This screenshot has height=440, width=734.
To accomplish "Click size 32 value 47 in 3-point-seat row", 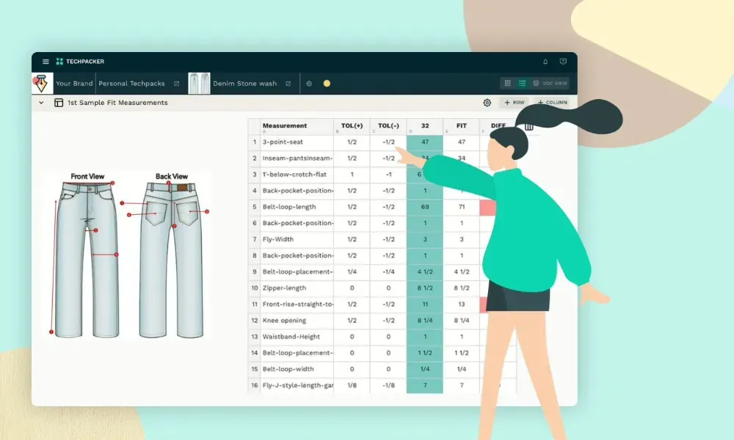I will coord(424,142).
